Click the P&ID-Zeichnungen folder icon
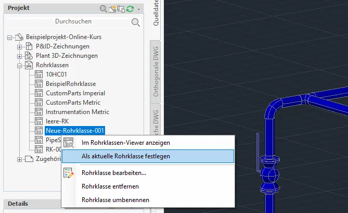The image size is (348, 213). (29, 46)
